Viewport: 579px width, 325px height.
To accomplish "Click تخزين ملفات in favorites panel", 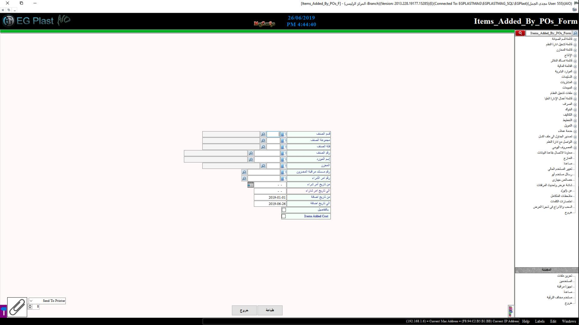I will coord(565,276).
